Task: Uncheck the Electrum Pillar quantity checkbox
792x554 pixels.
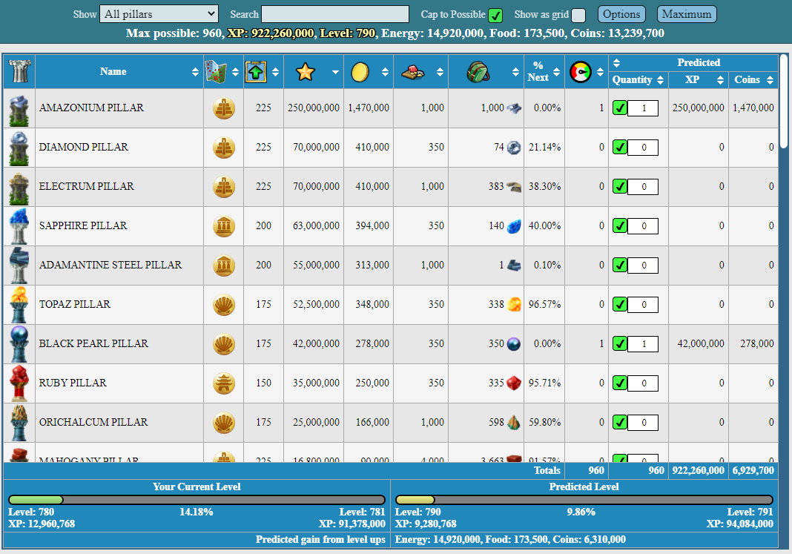Action: tap(620, 187)
